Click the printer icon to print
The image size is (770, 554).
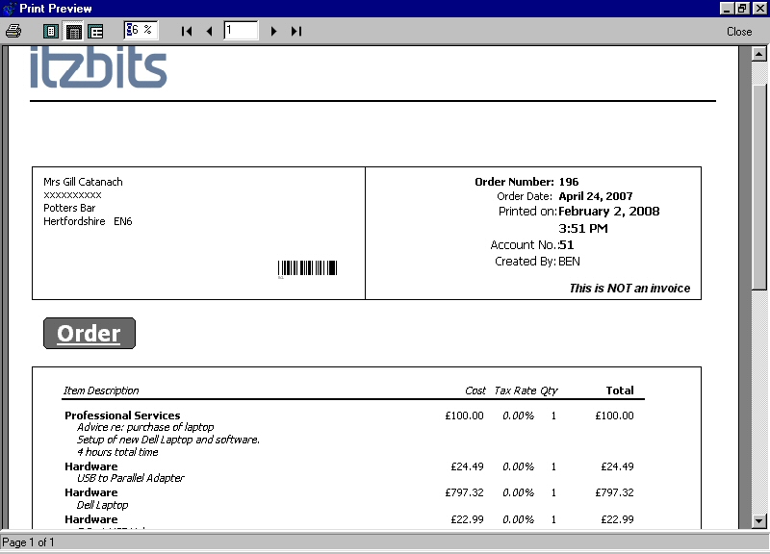click(x=13, y=31)
